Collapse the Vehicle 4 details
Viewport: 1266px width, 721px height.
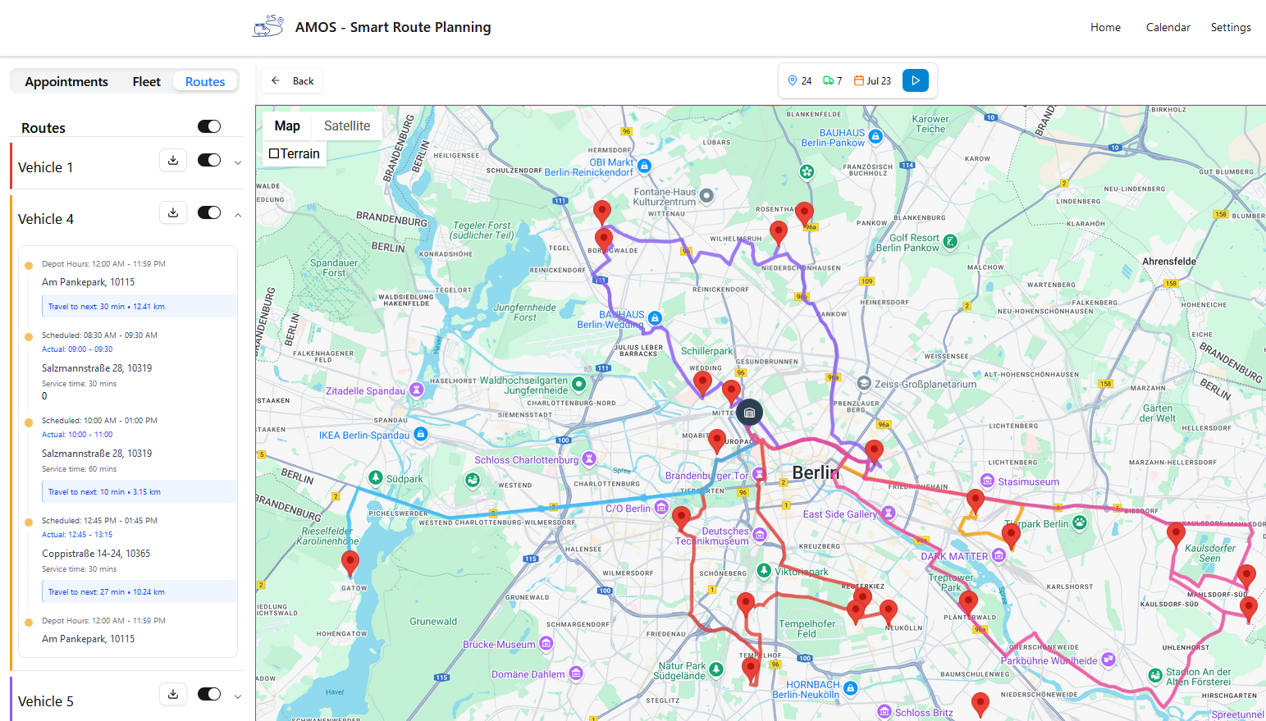pos(238,215)
